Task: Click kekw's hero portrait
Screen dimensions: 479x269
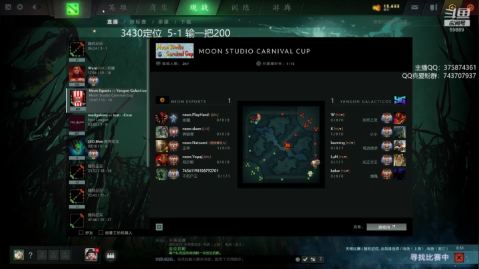Action: point(400,174)
